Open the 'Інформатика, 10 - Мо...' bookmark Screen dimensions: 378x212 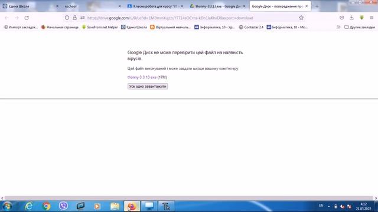tap(287, 27)
